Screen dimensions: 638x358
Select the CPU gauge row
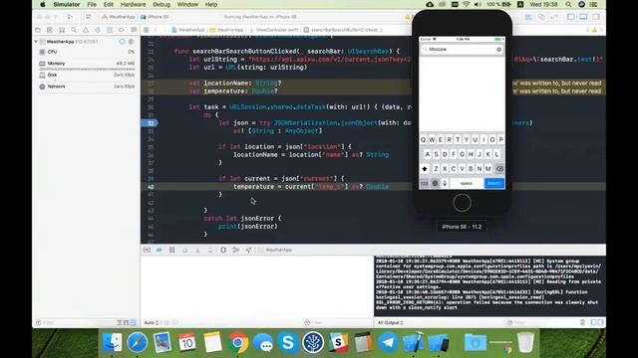click(x=87, y=52)
